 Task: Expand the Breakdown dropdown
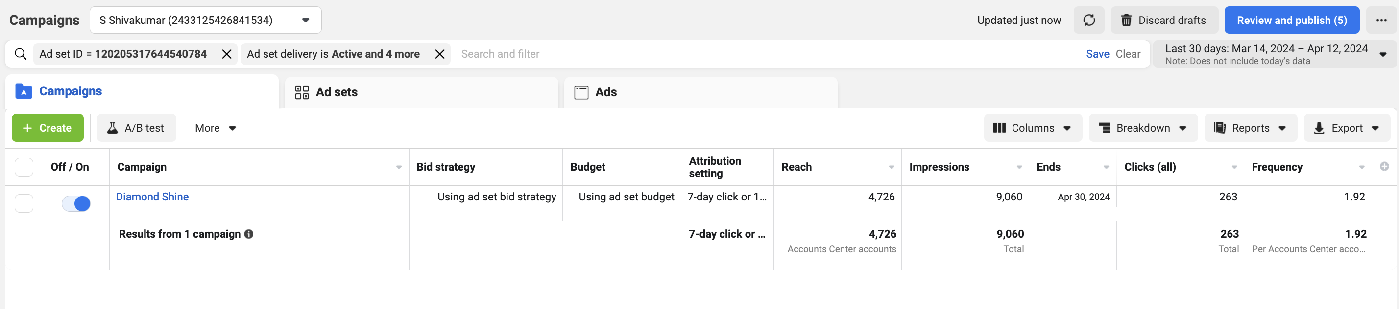pos(1143,128)
